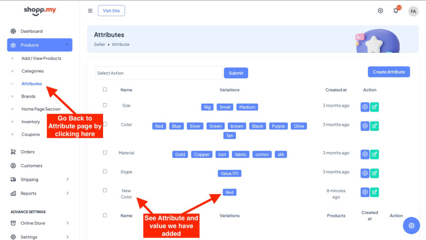The width and height of the screenshot is (426, 240).
Task: Go to the Dashboard menu item
Action: (x=31, y=31)
